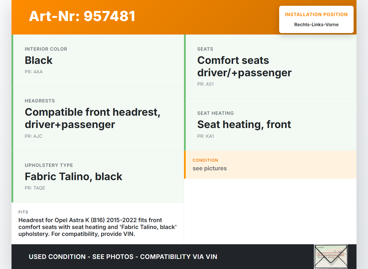
Task: Click the orange Condition label
Action: tap(205, 160)
